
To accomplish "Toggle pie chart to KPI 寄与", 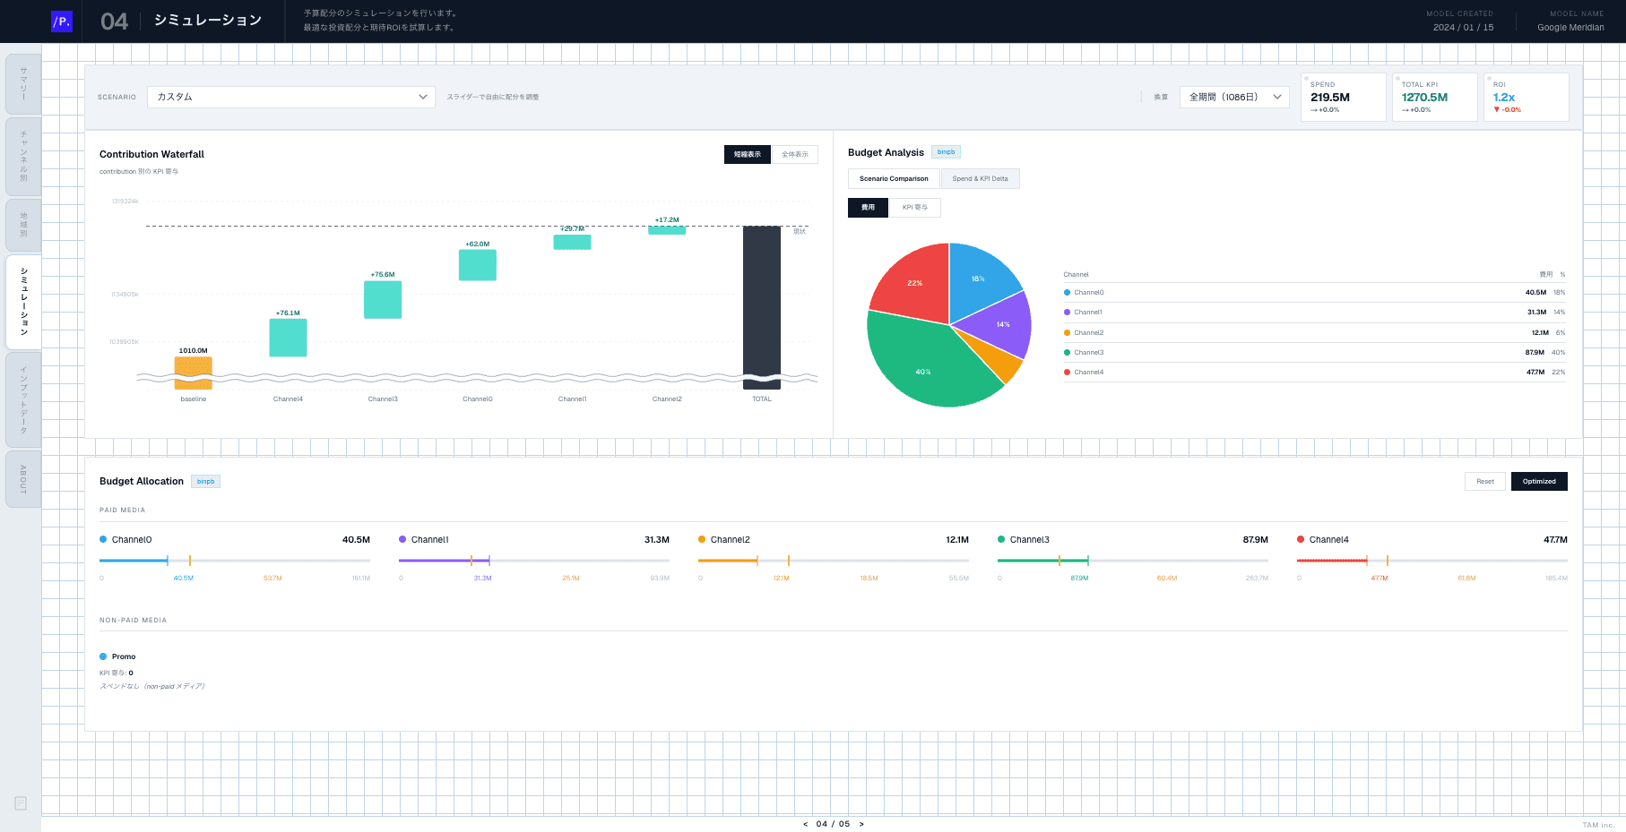I will point(914,208).
